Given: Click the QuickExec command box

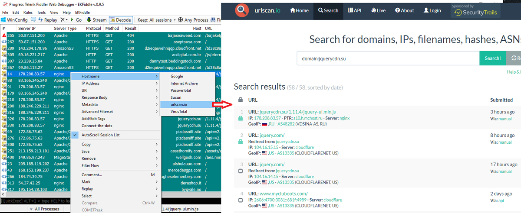Looking at the screenshot, I should [36, 201].
